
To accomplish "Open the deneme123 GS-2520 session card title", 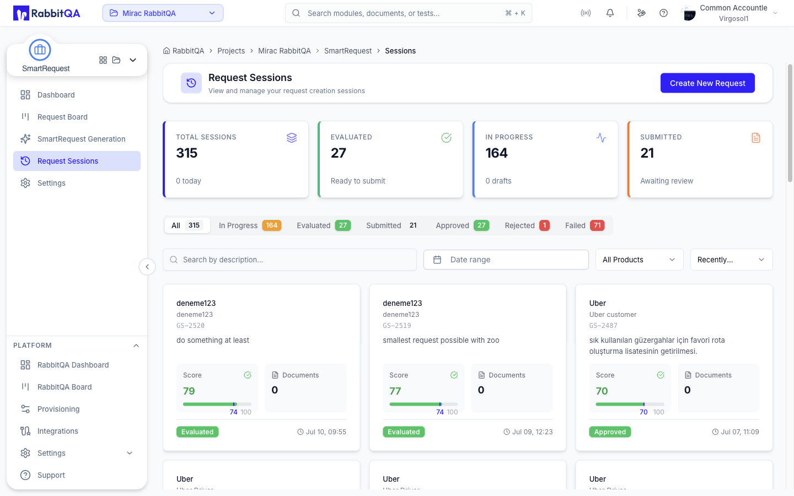I will pyautogui.click(x=196, y=303).
